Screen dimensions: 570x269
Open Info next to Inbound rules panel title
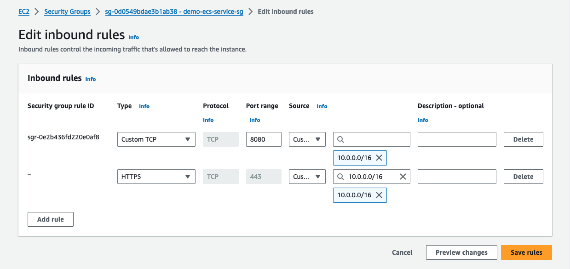pos(91,79)
